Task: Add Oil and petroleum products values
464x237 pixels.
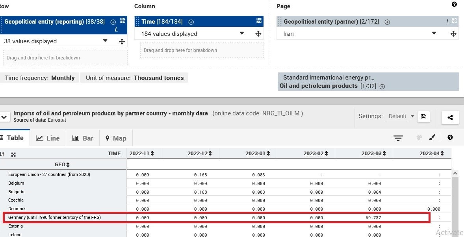Action: click(382, 86)
